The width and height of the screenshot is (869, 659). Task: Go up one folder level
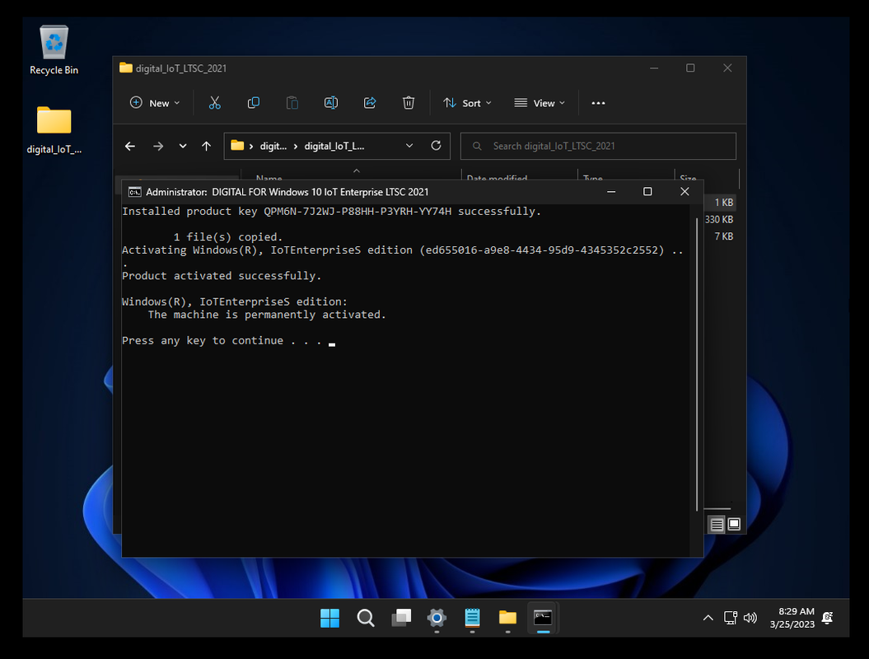206,147
